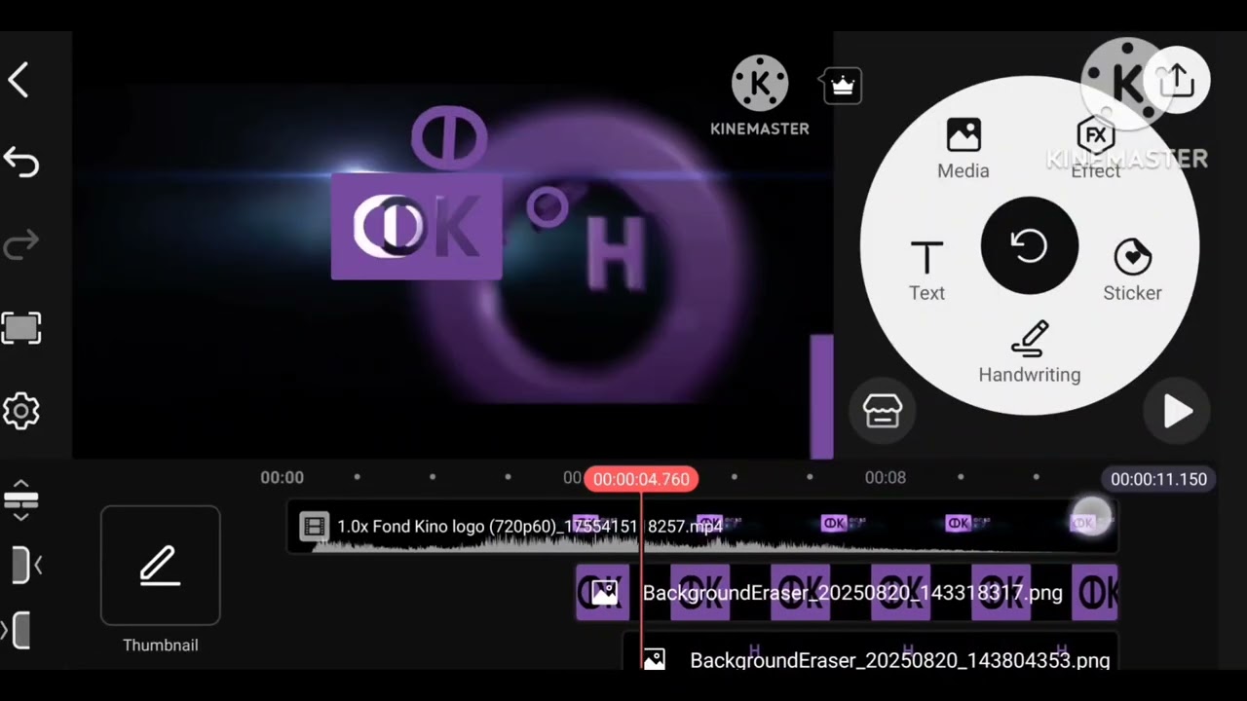1247x701 pixels.
Task: Open the Thumbnail edit box
Action: tap(161, 566)
